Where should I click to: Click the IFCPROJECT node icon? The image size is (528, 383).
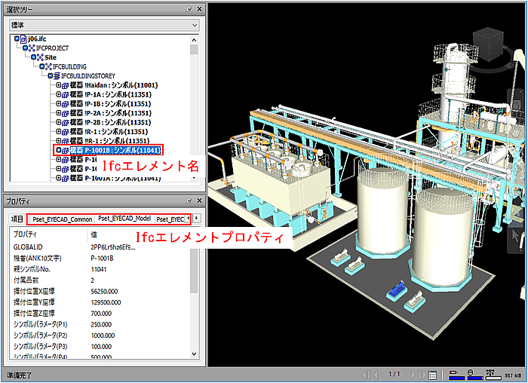point(32,48)
